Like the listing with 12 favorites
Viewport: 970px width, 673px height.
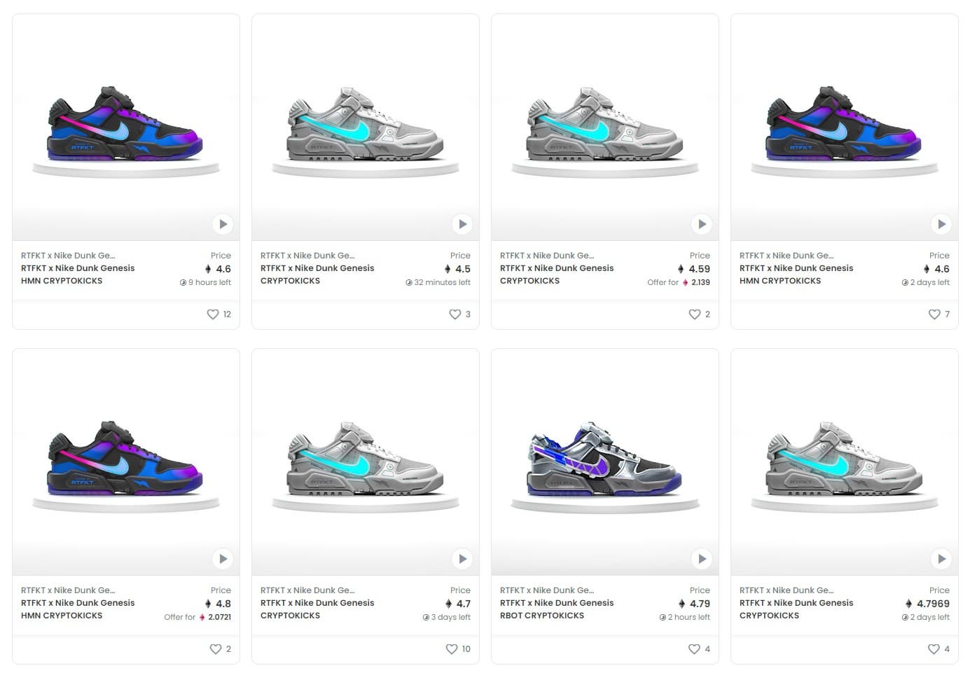(213, 314)
